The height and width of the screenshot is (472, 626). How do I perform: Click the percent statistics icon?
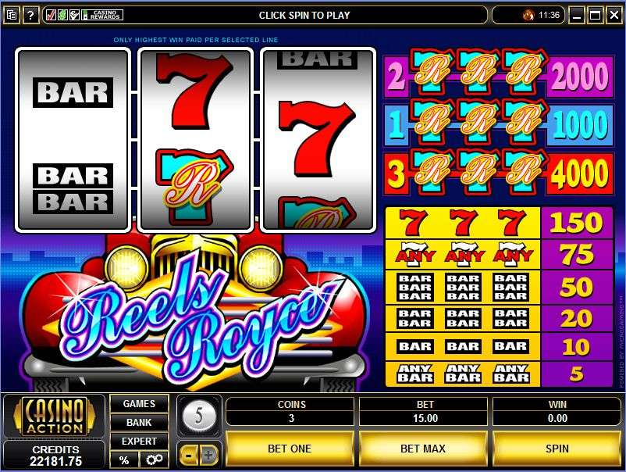(124, 459)
